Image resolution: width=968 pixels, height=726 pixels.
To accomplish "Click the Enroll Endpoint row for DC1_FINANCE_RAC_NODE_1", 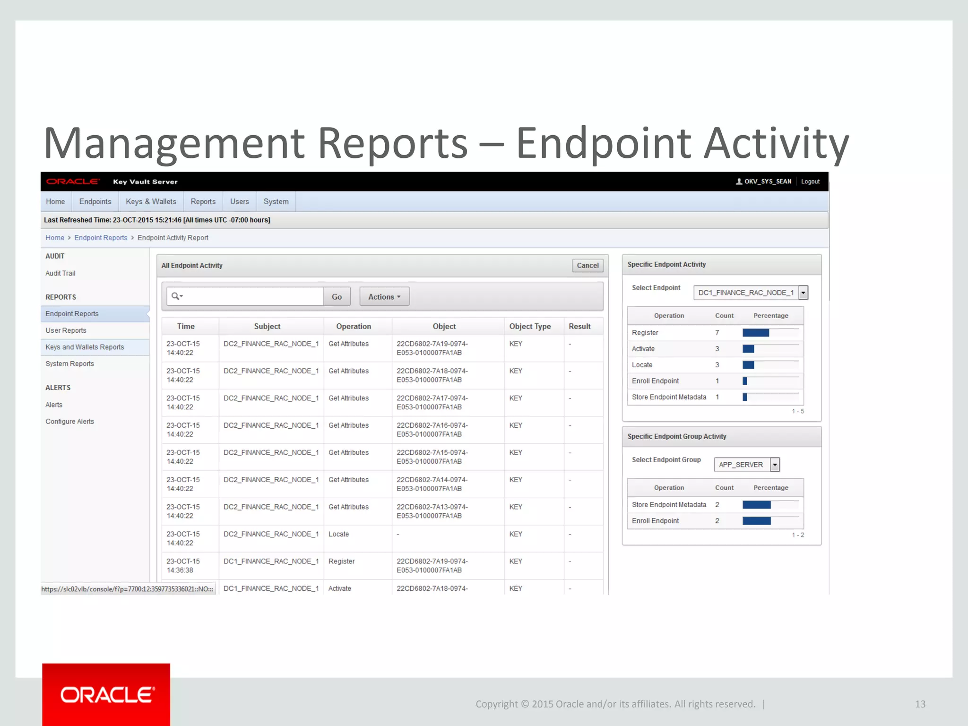I will pyautogui.click(x=715, y=381).
